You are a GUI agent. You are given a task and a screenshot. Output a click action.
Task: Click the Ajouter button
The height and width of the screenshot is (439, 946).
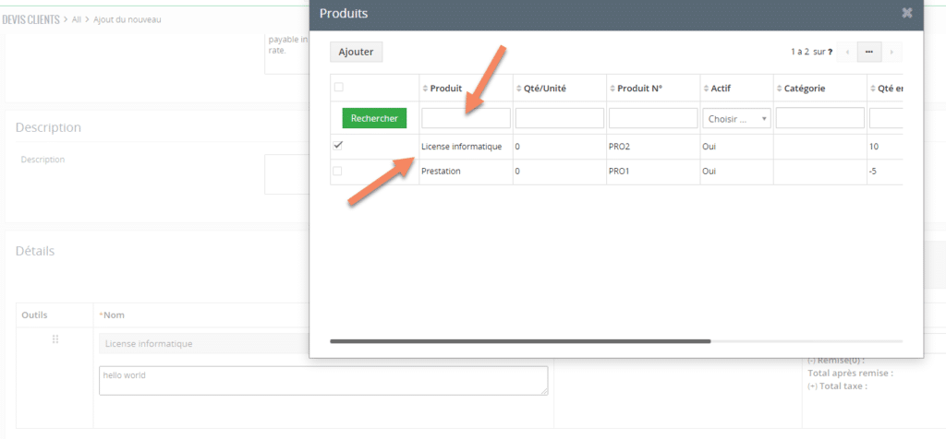click(357, 52)
